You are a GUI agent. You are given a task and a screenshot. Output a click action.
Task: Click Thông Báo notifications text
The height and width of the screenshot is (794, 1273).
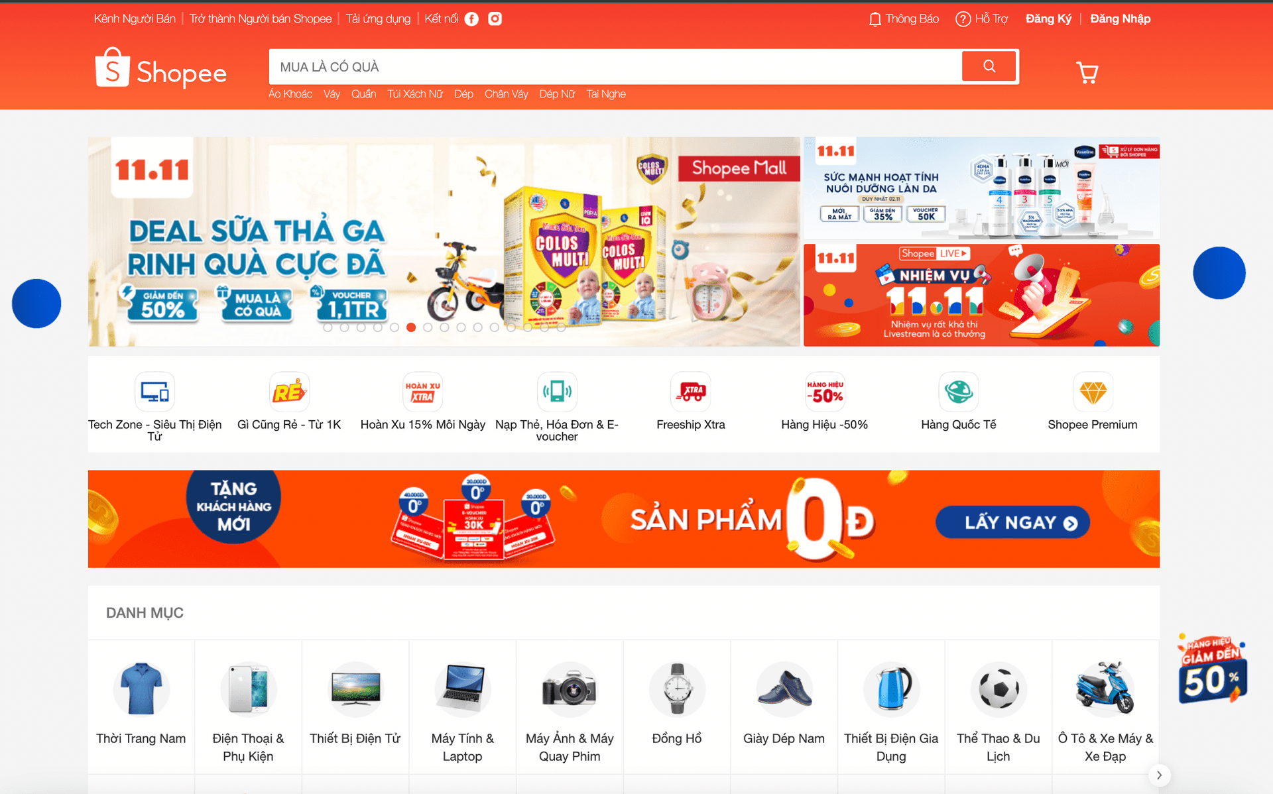pyautogui.click(x=912, y=19)
